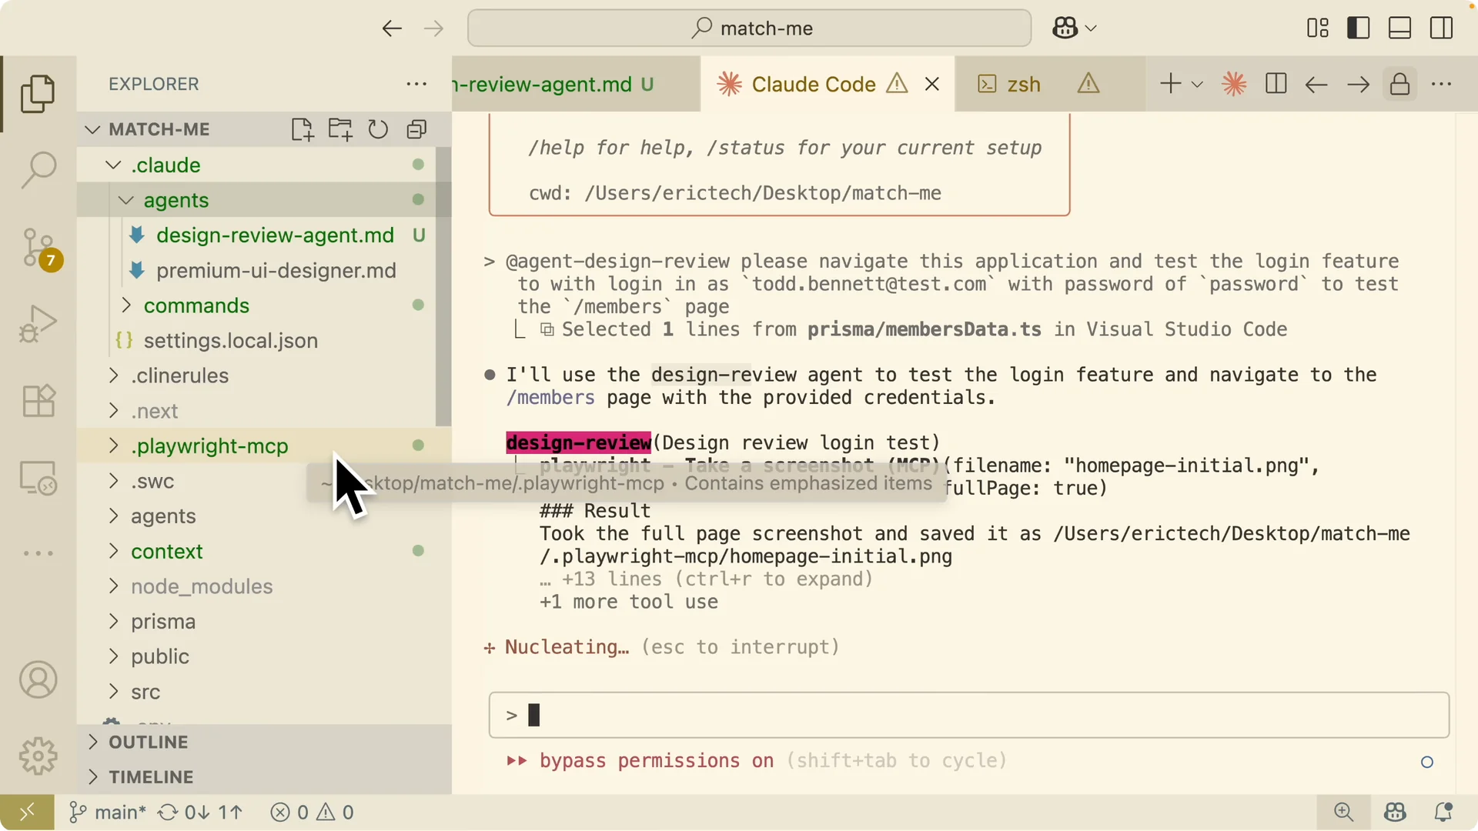
Task: Expand the commands folder
Action: (x=125, y=305)
